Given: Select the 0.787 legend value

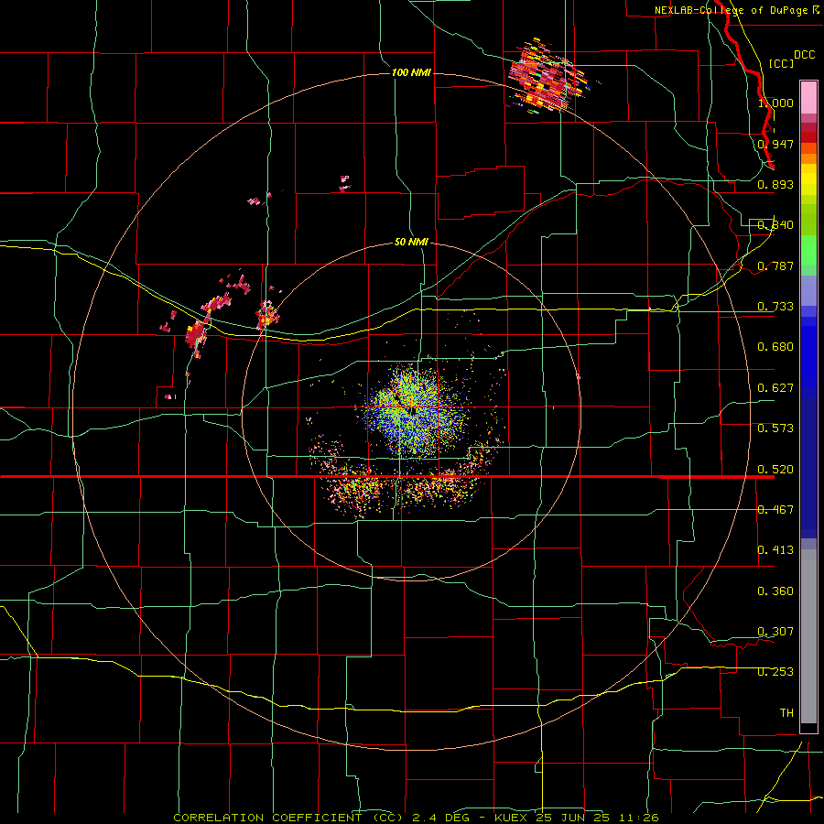Looking at the screenshot, I should point(775,266).
